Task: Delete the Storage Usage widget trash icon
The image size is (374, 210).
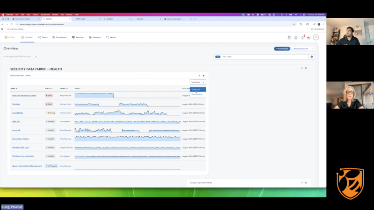Action: (x=306, y=183)
